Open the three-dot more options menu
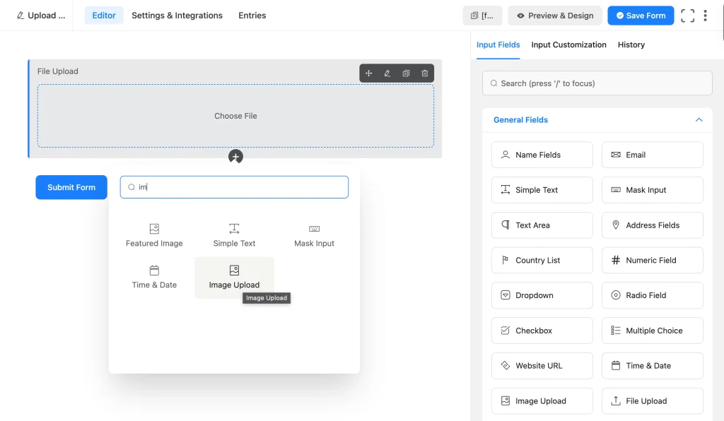724x421 pixels. click(705, 16)
